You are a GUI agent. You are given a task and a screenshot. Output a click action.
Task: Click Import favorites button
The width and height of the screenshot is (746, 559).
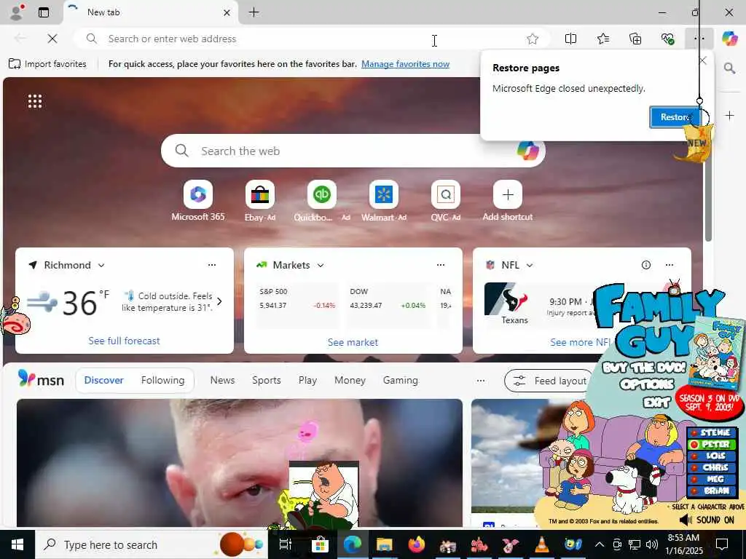(48, 64)
